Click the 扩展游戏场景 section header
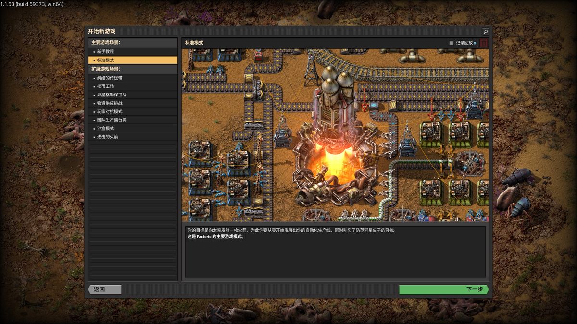This screenshot has width=577, height=324. click(106, 69)
